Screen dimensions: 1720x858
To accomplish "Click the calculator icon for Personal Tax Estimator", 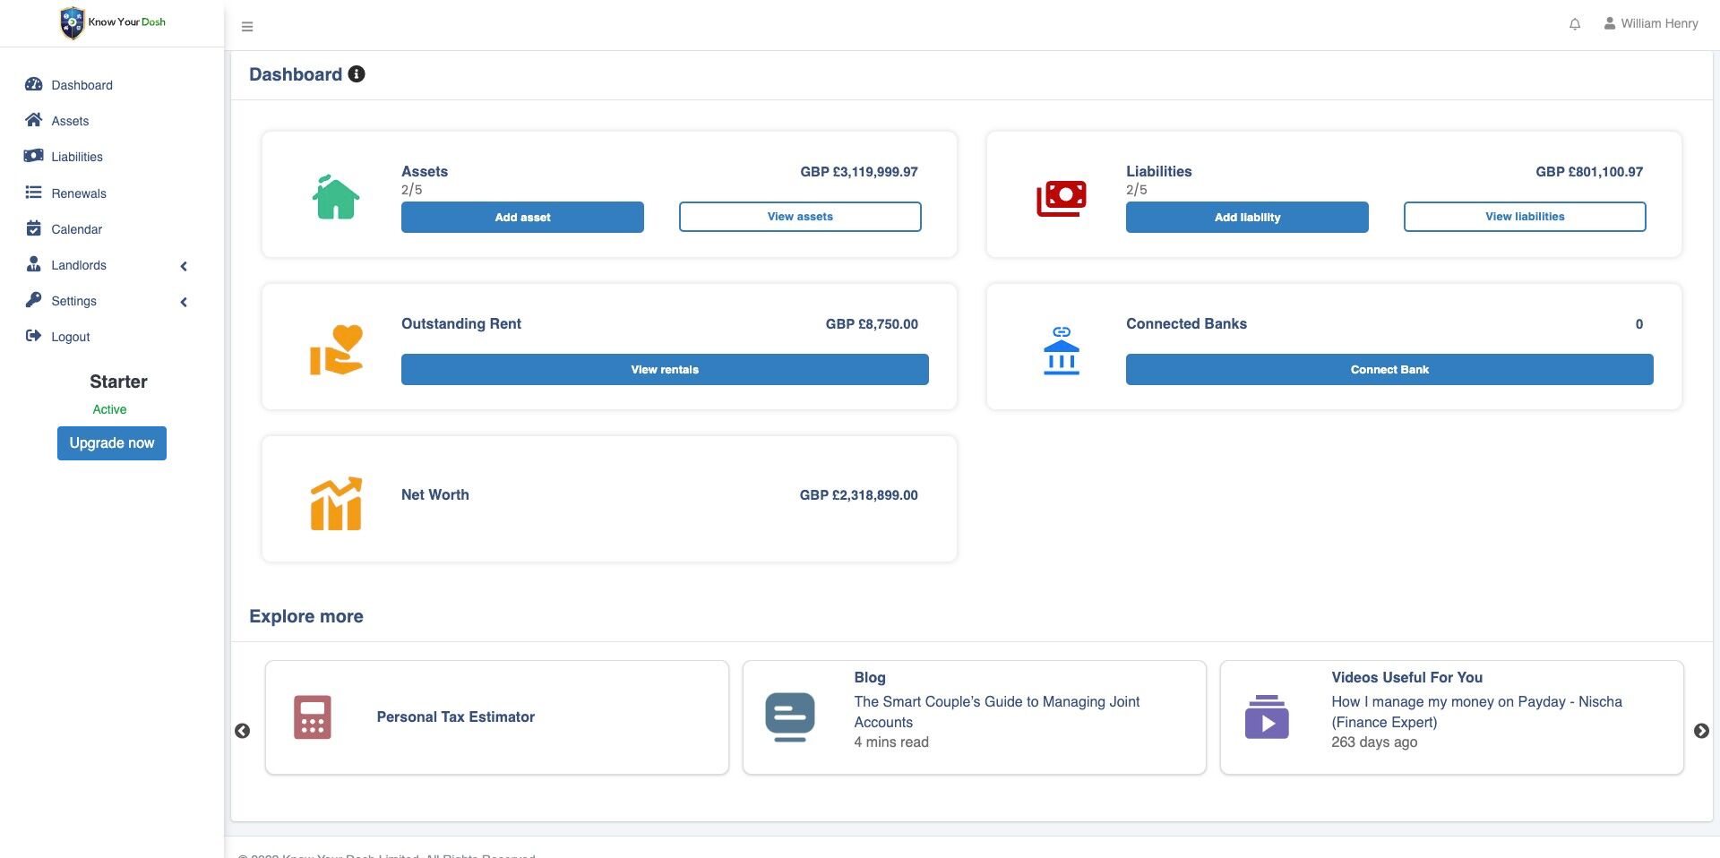I will (313, 717).
